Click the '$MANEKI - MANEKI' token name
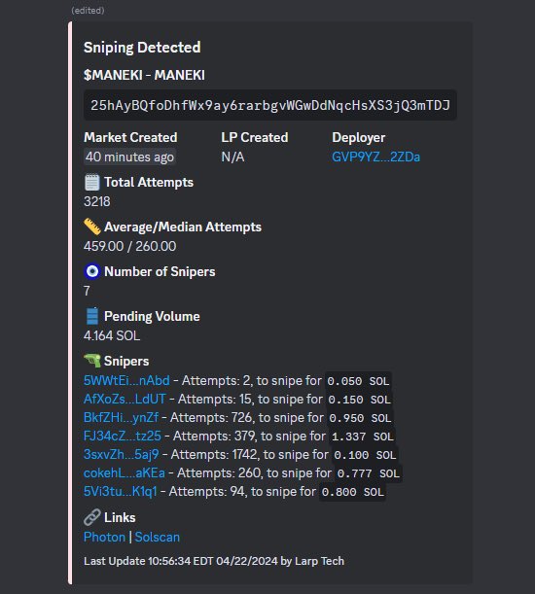Image resolution: width=535 pixels, height=594 pixels. pyautogui.click(x=144, y=75)
